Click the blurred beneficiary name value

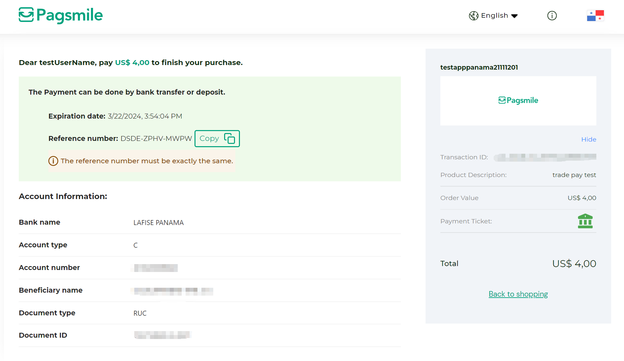click(x=173, y=291)
